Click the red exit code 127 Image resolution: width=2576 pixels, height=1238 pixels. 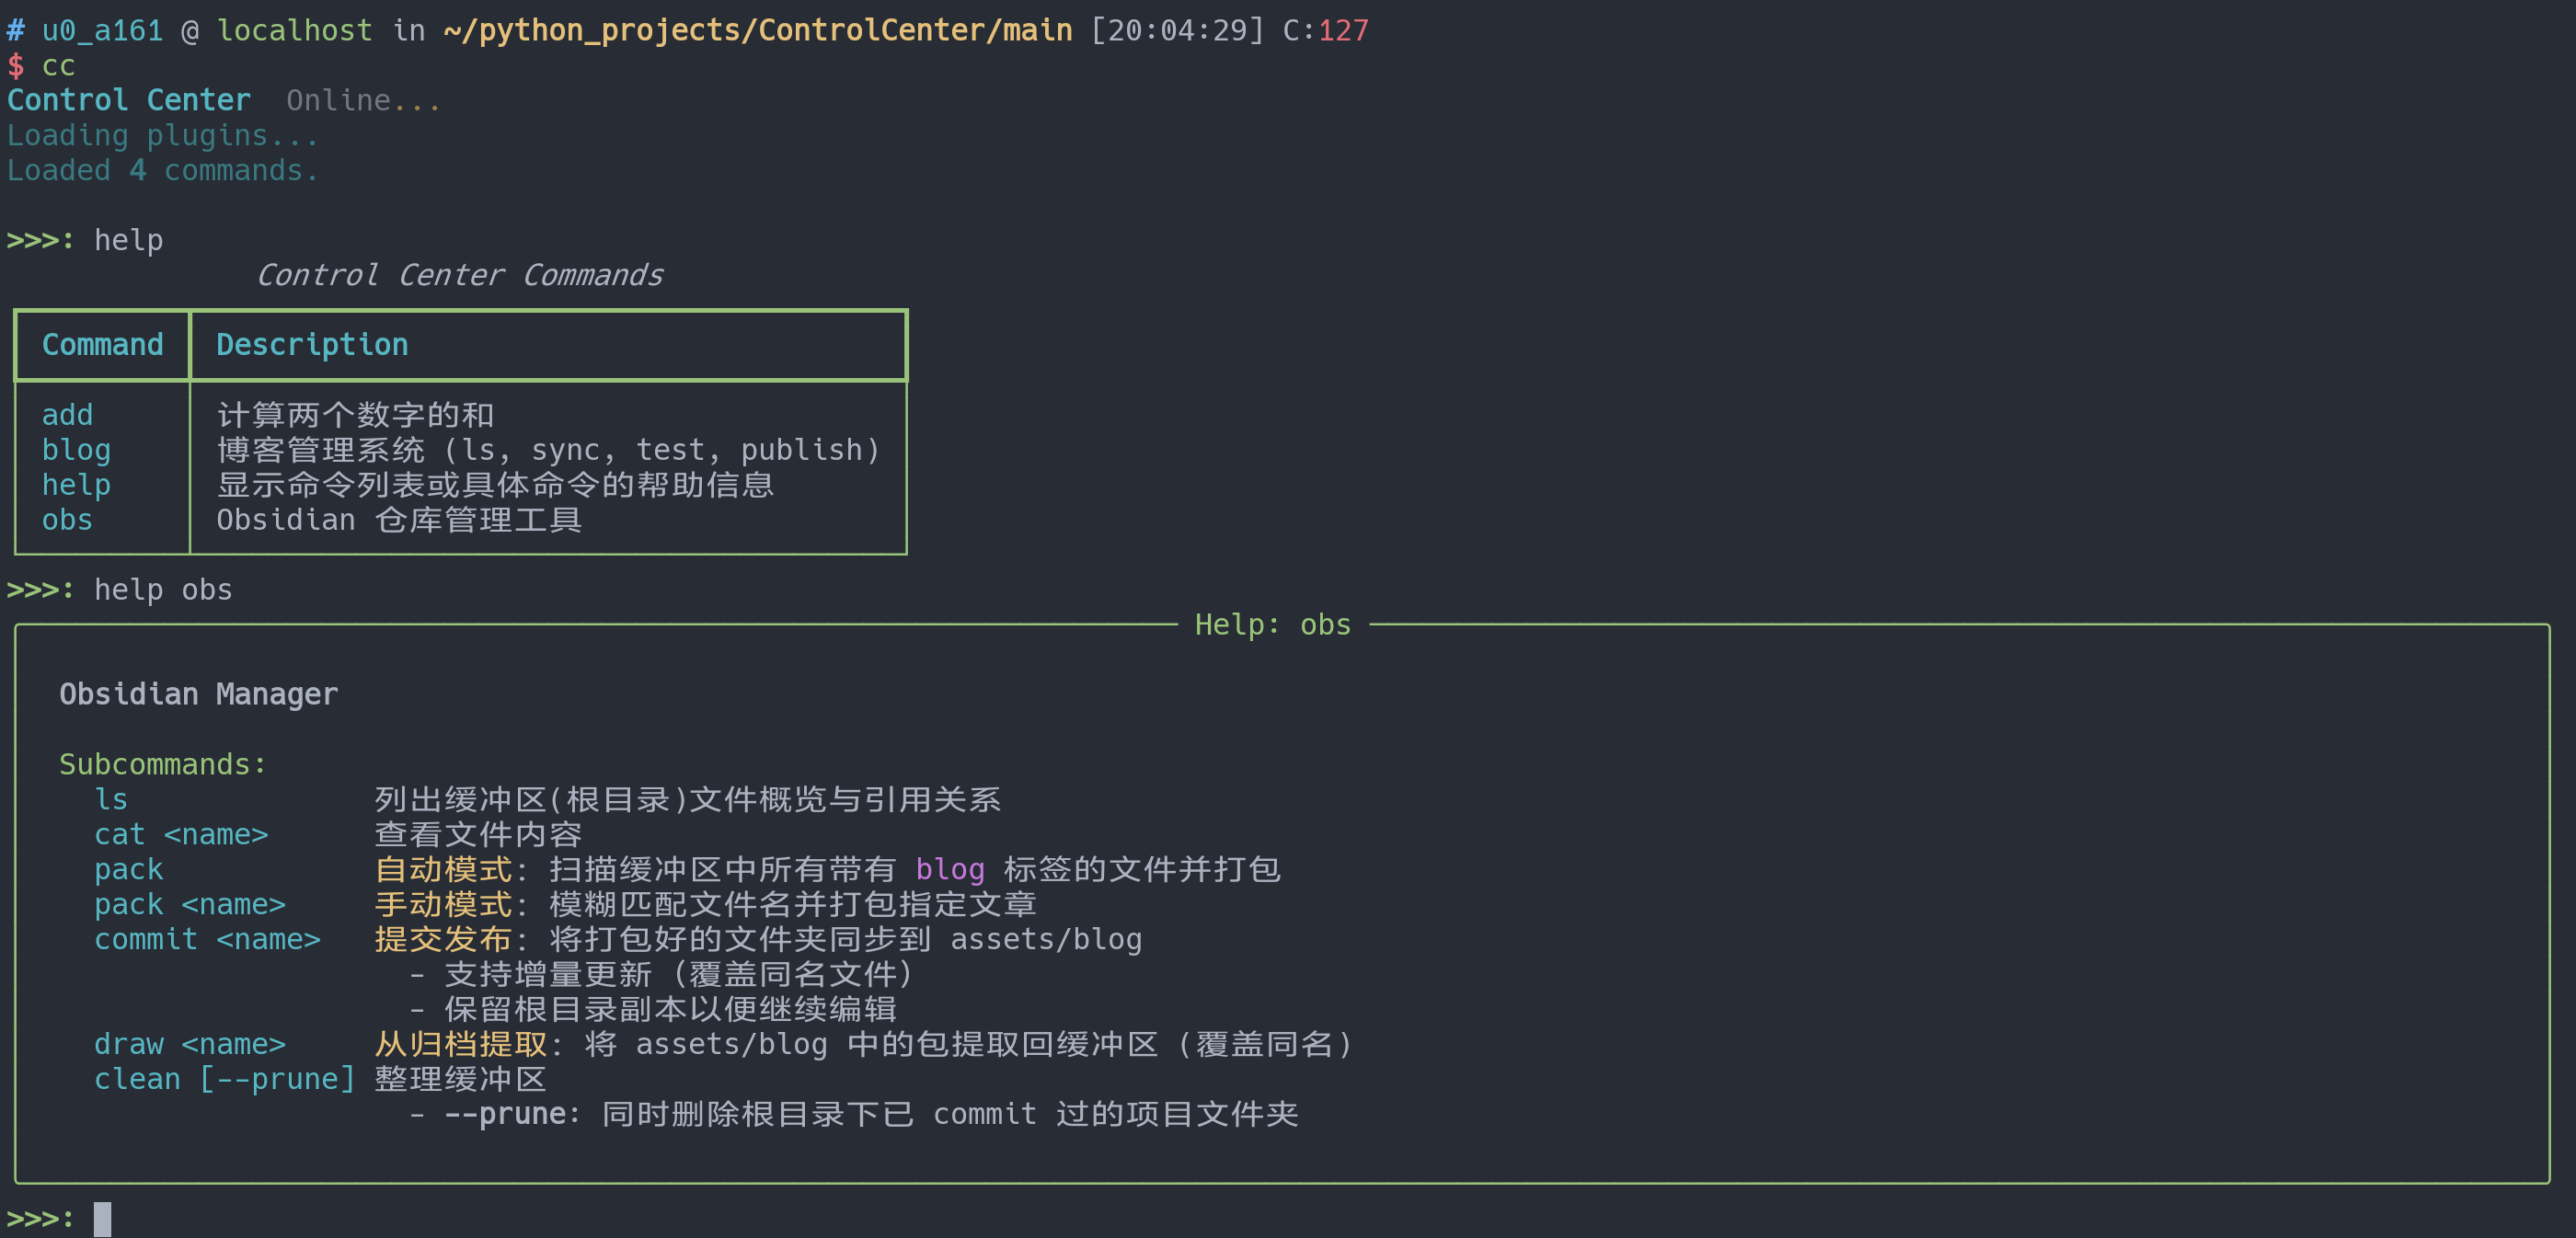(x=1343, y=31)
